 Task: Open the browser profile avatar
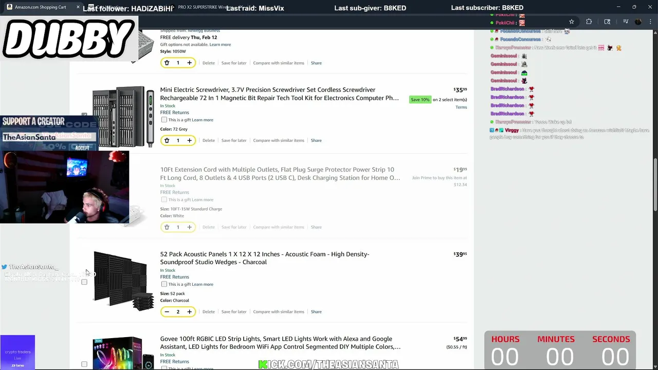638,22
